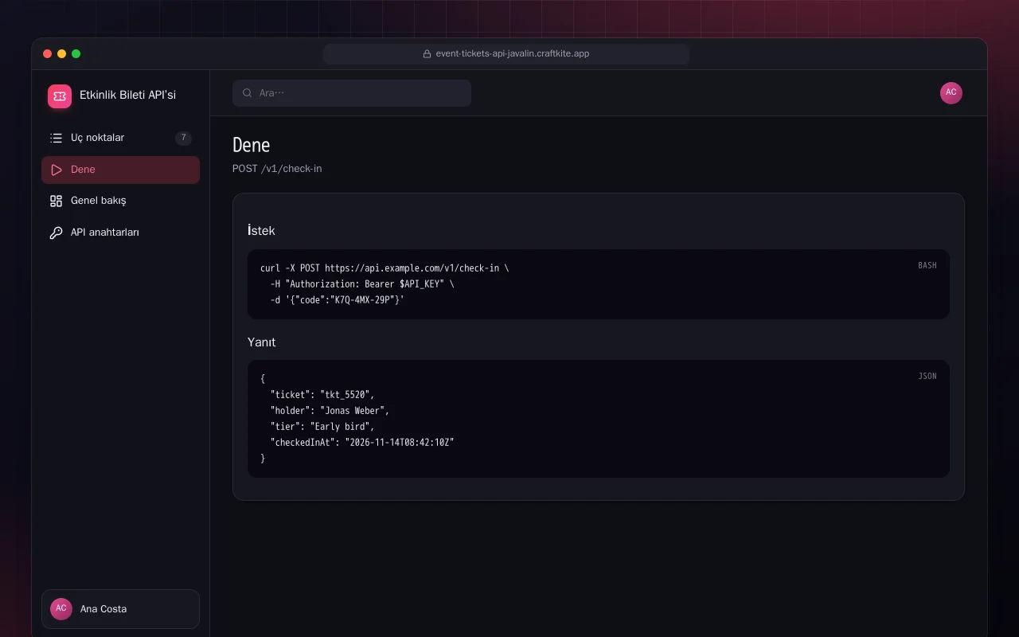
Task: Close the window with red button
Action: tap(48, 54)
